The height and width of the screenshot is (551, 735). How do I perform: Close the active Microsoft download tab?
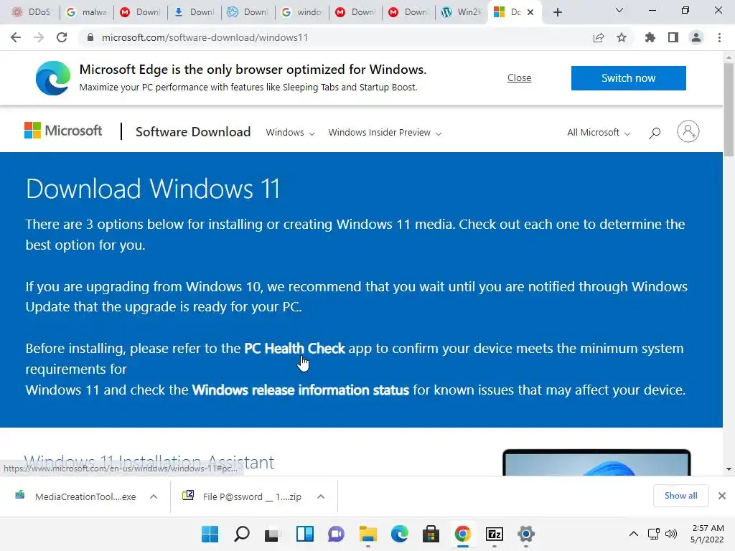pyautogui.click(x=530, y=12)
